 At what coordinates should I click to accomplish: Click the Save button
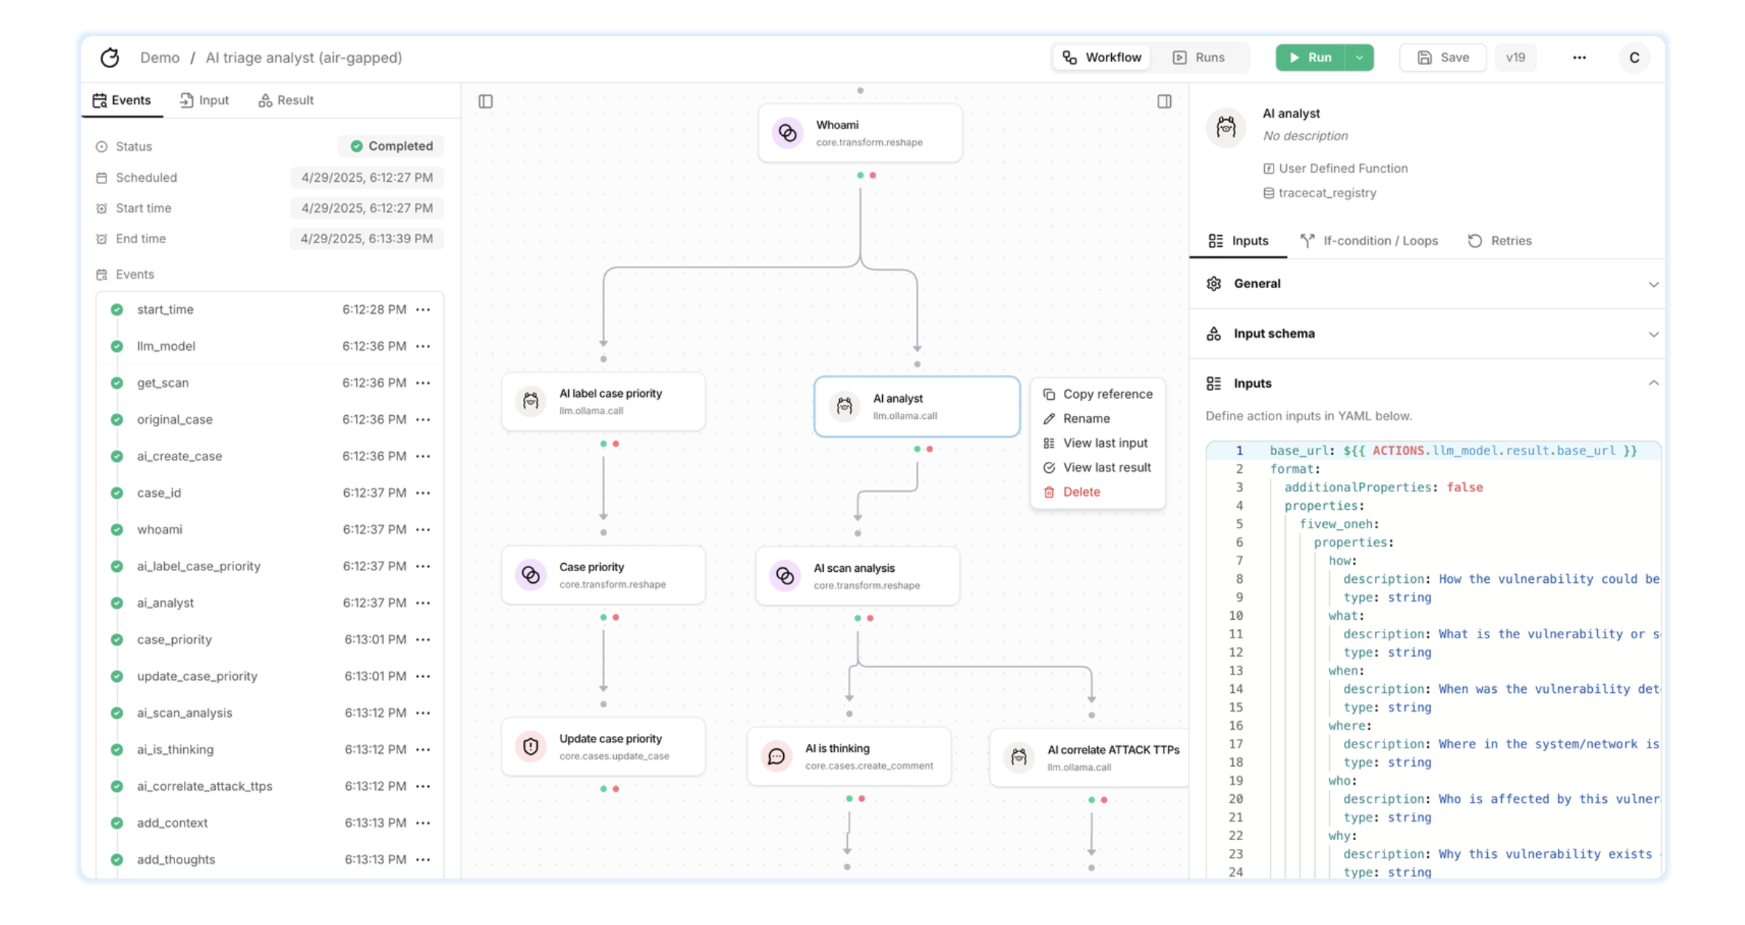click(1443, 58)
